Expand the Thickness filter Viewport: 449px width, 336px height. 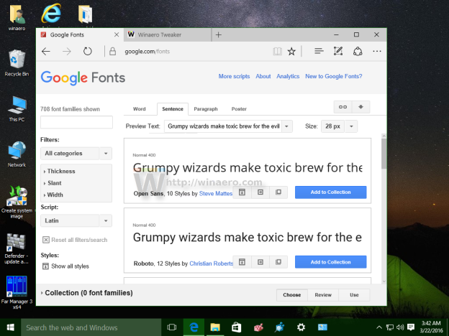coord(60,171)
